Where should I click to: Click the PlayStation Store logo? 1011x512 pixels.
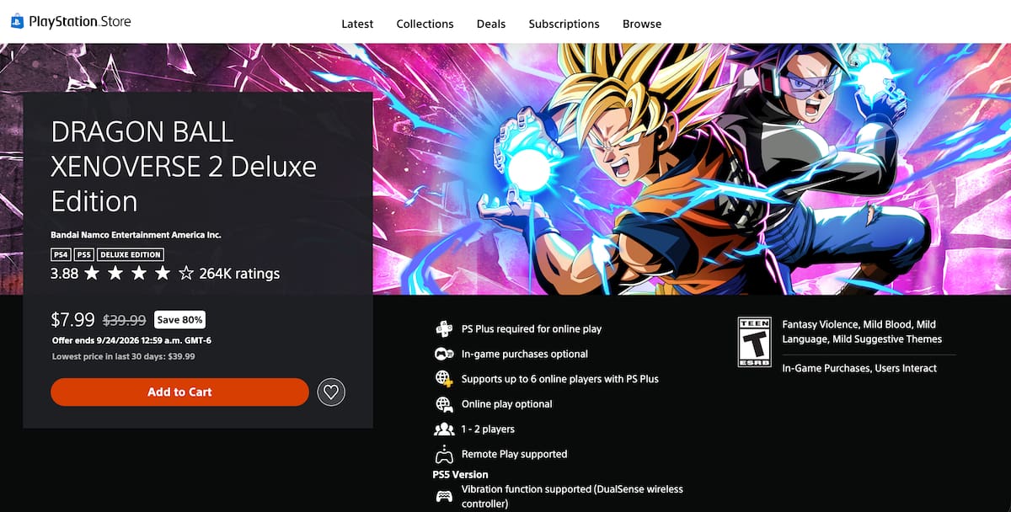[x=71, y=21]
